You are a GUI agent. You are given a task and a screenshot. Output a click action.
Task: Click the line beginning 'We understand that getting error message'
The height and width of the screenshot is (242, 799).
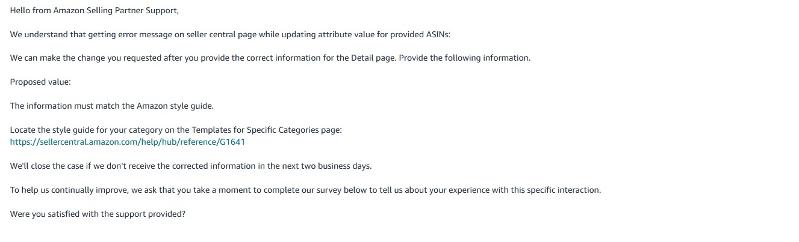point(230,34)
